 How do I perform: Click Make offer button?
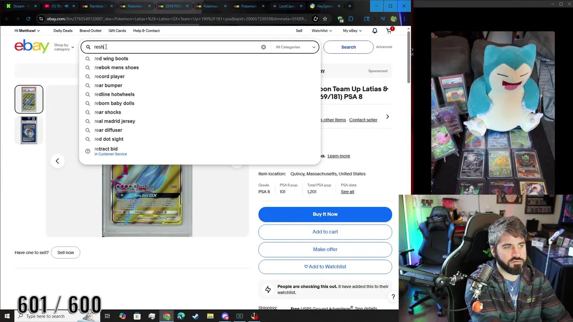[325, 249]
